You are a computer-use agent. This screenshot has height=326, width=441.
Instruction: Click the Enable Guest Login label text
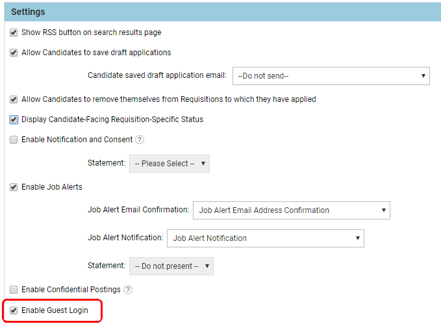click(54, 310)
